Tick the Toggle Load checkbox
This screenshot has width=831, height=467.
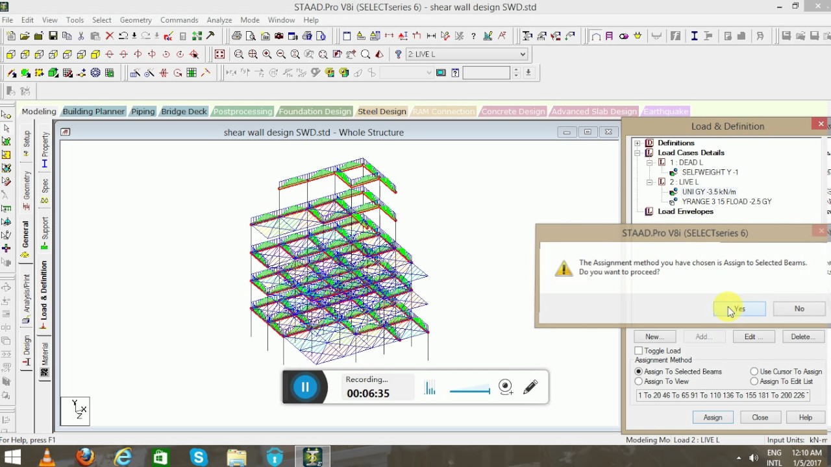click(639, 351)
